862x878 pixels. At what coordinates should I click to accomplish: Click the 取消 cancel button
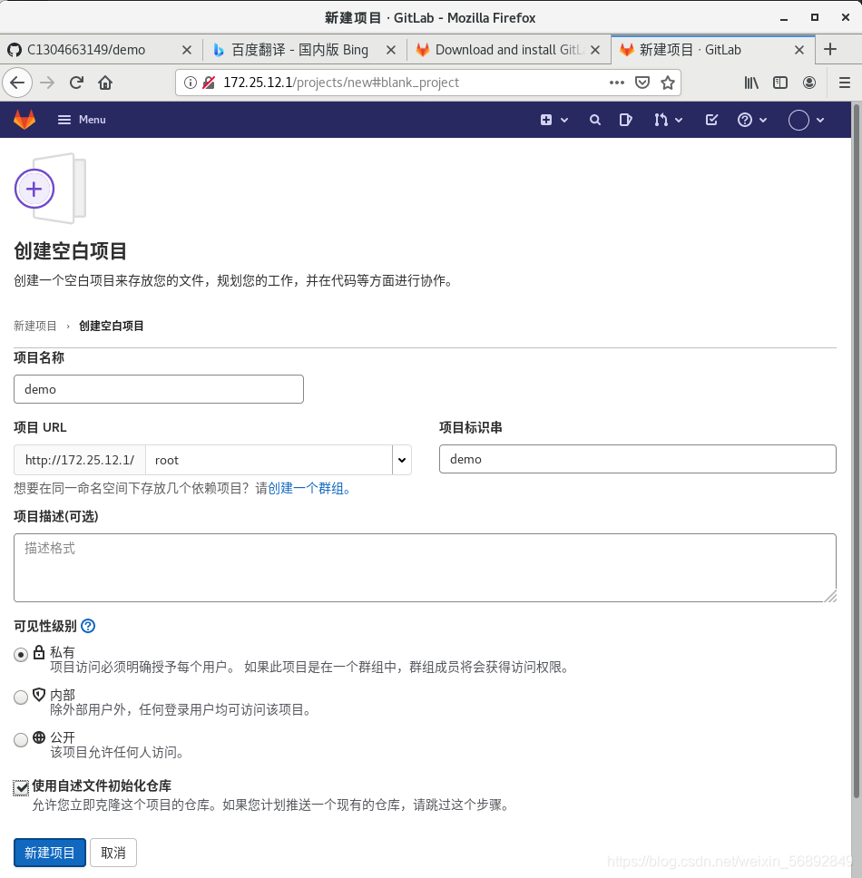(113, 853)
